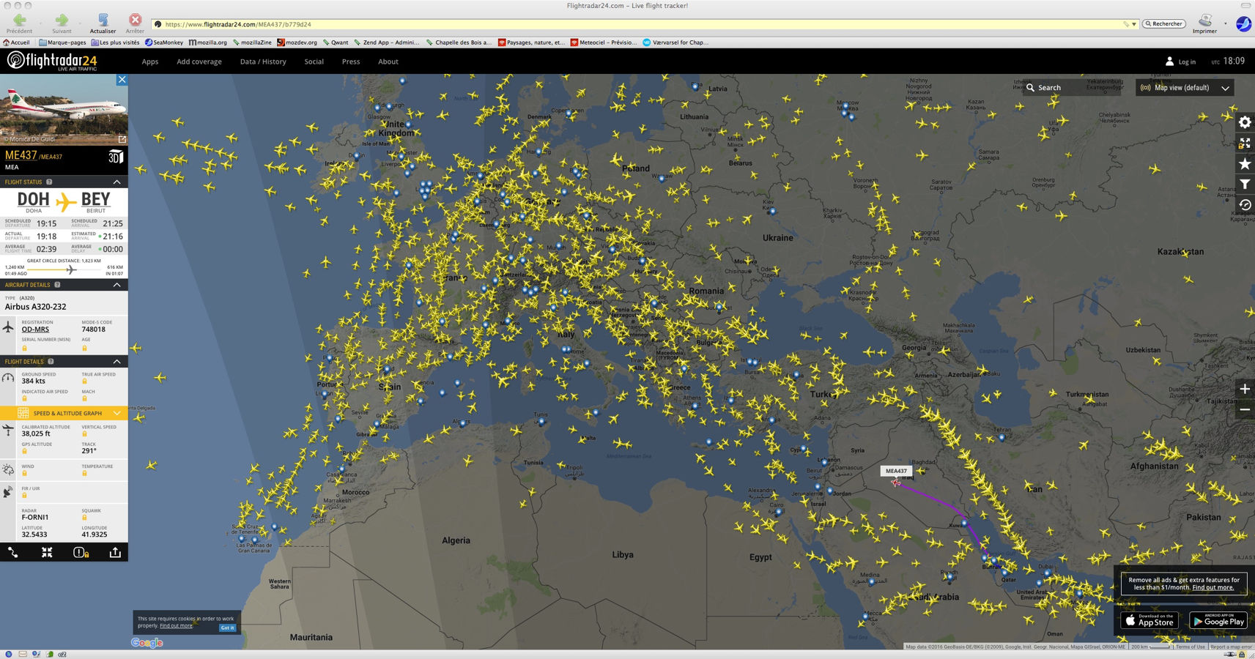Click the MEA aircraft photo thumbnail
The image size is (1255, 659).
[64, 109]
